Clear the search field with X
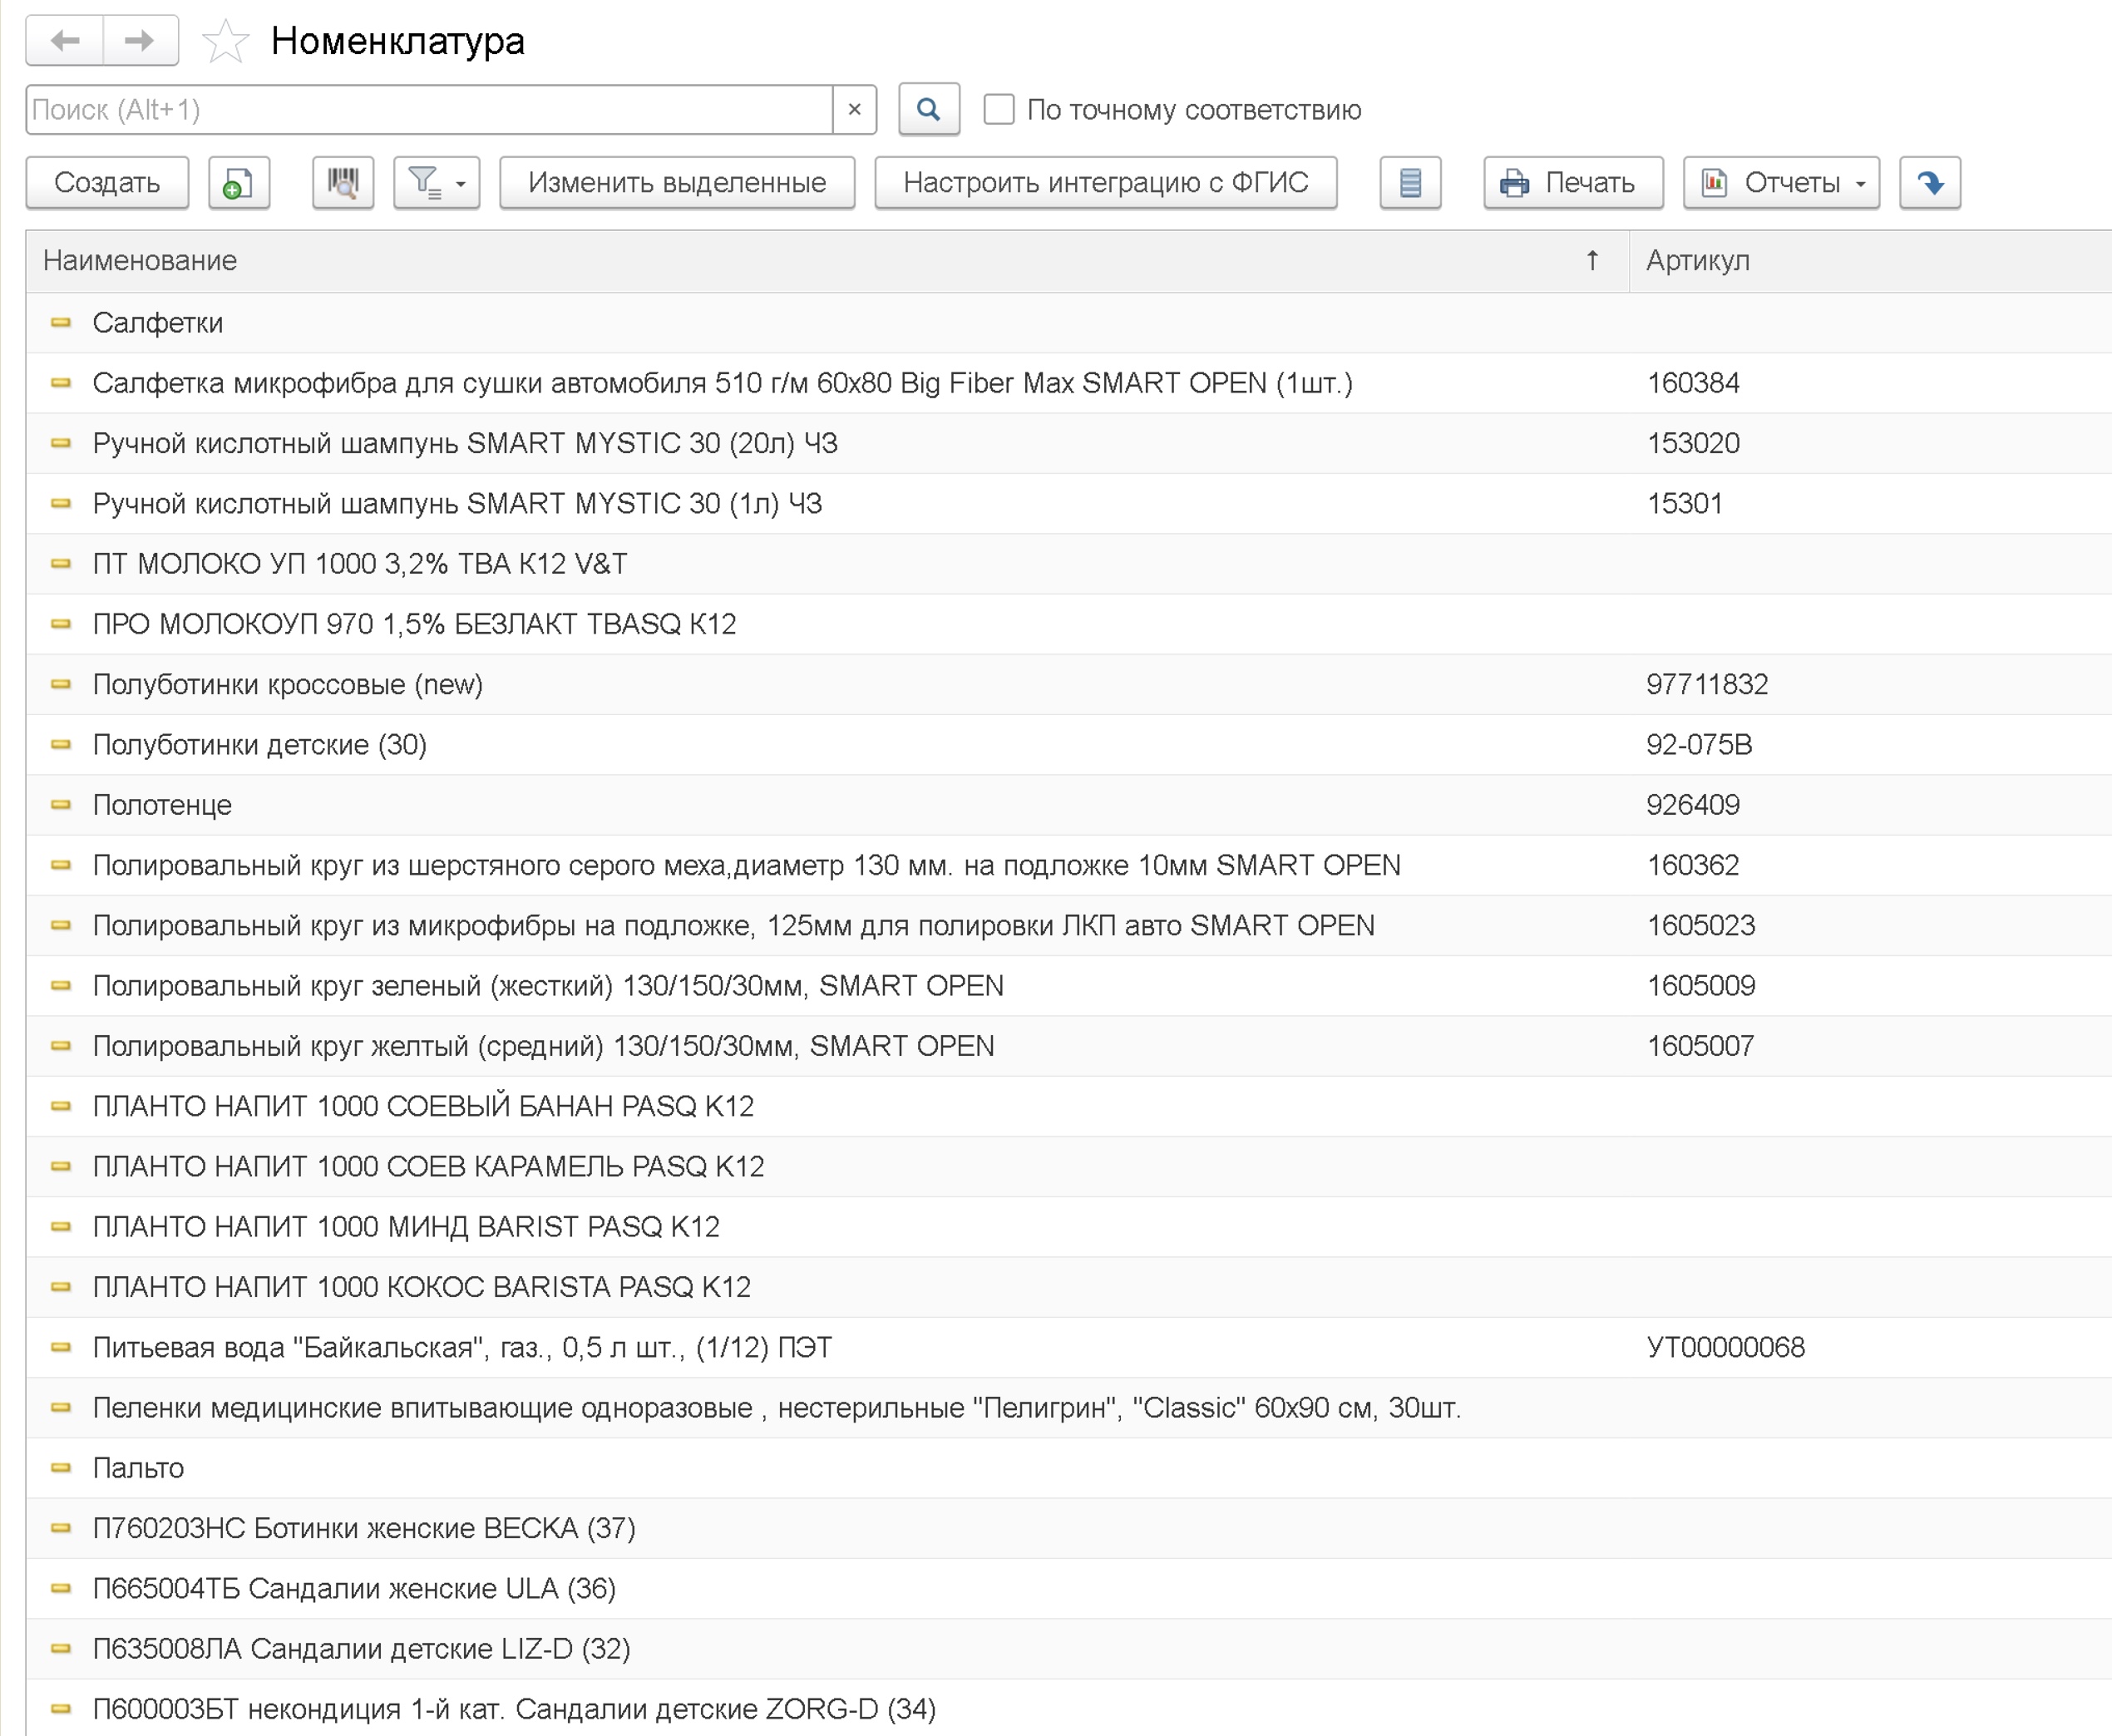Screen dimensions: 2112x1736 [854, 109]
